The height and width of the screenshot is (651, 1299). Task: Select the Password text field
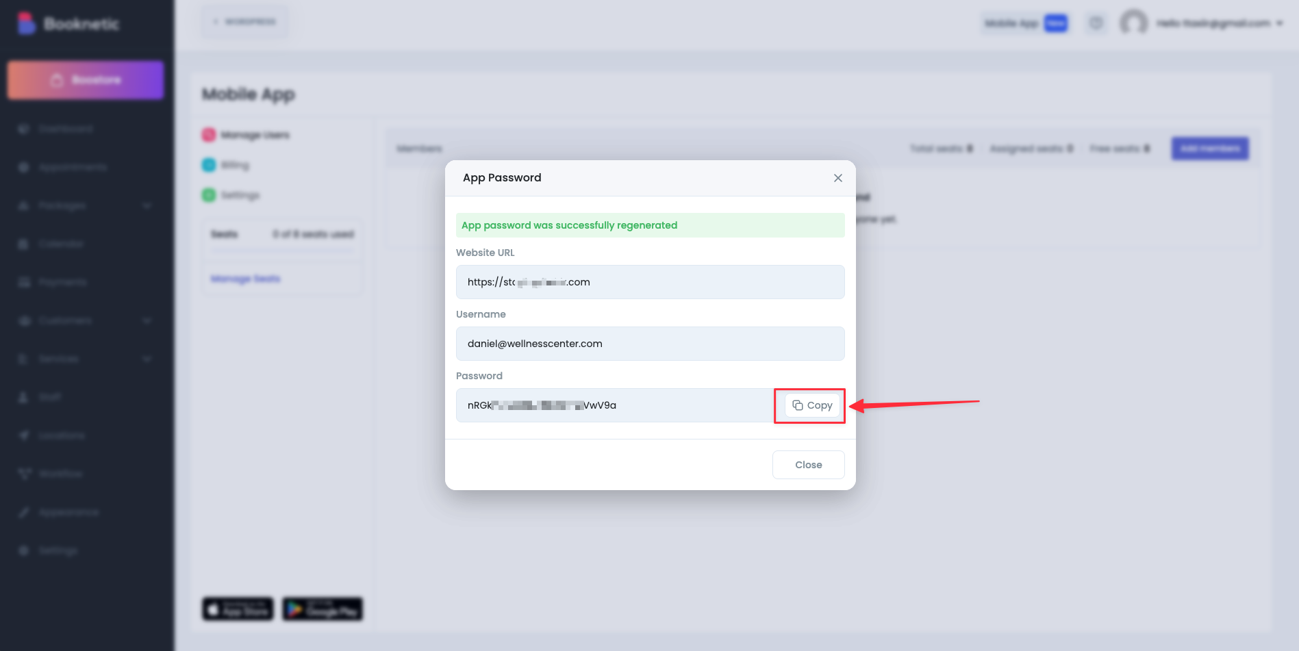(x=614, y=405)
